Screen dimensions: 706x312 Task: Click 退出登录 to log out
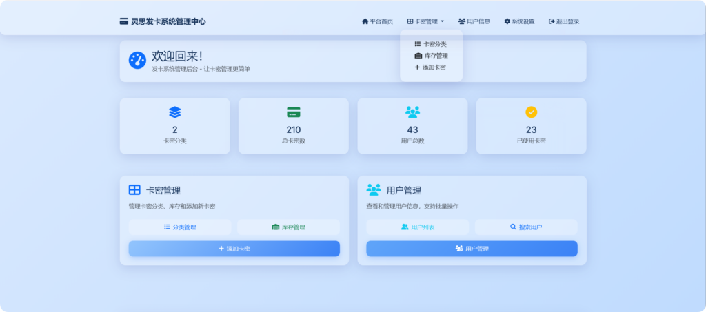[564, 21]
